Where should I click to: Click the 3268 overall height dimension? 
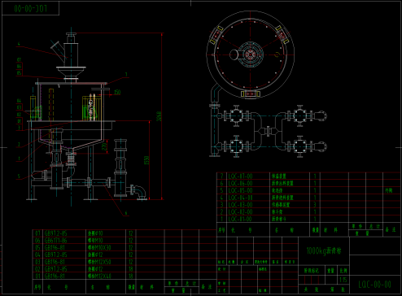pyautogui.click(x=159, y=116)
